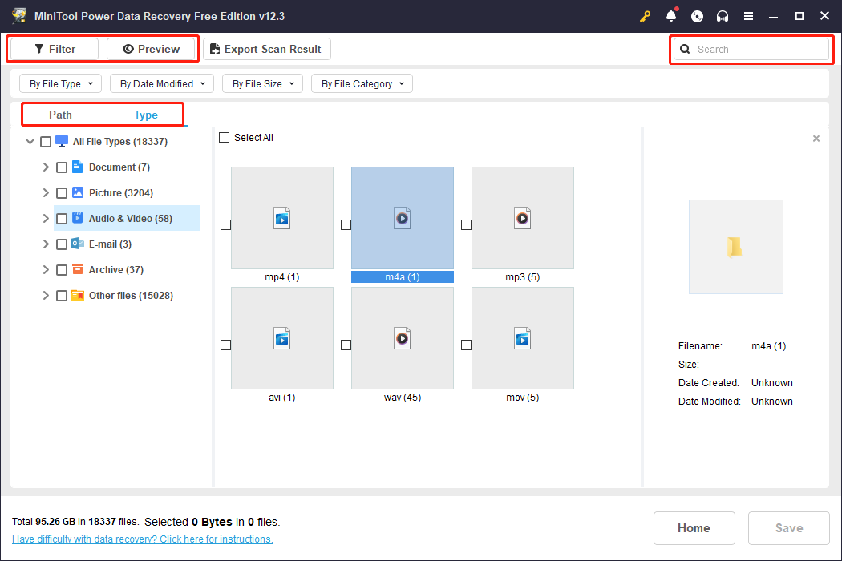Open the data recovery instructions link

pos(142,539)
